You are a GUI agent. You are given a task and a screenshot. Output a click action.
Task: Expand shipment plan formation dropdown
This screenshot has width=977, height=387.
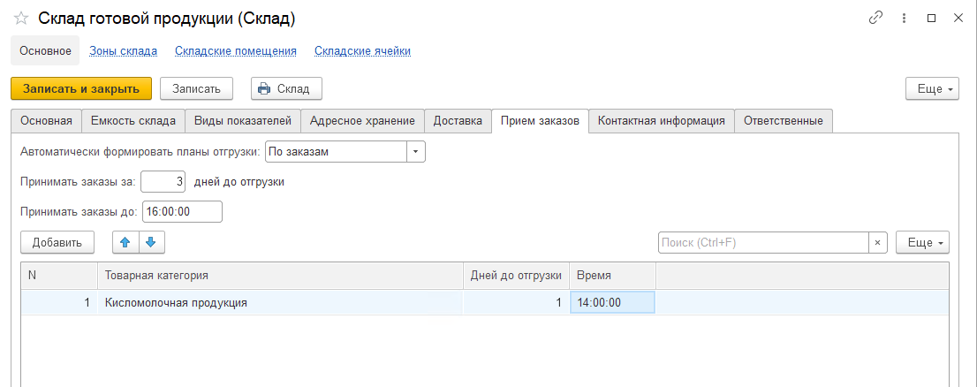[415, 152]
